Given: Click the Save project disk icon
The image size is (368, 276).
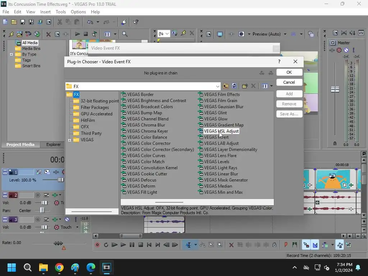Looking at the screenshot, I should (x=23, y=22).
